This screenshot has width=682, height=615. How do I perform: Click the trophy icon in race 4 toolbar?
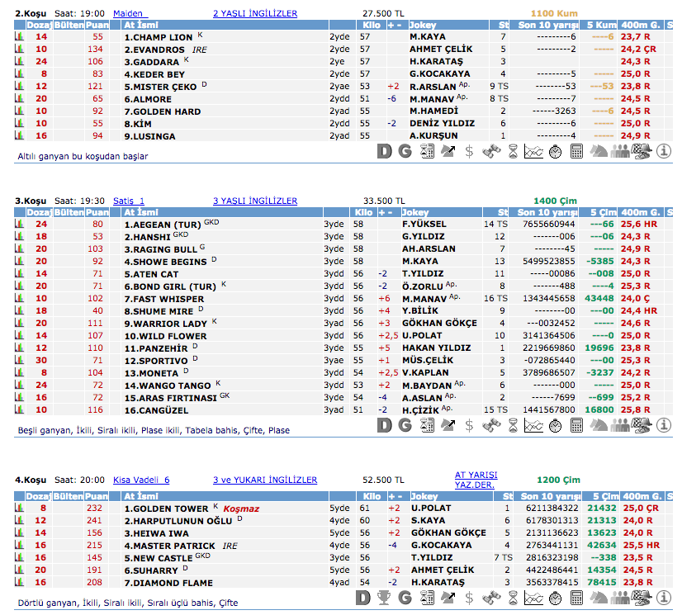coord(383,598)
